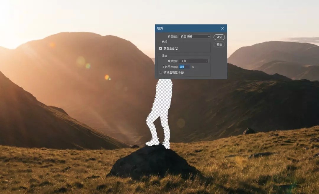Click the 填充 dialog title bar
319x194 pixels.
tap(177, 28)
